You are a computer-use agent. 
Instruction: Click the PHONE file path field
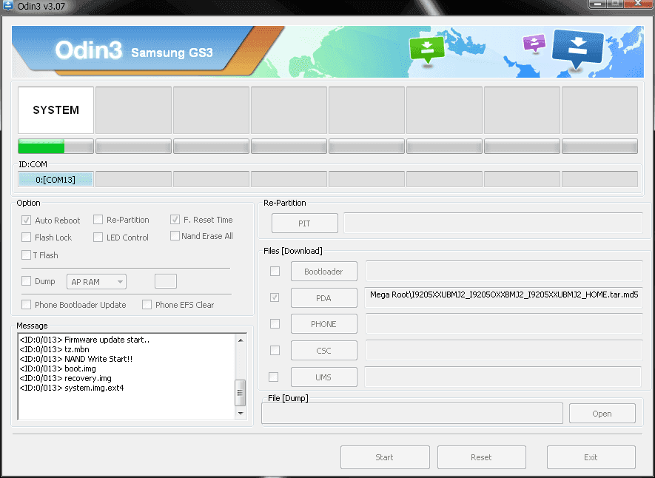tap(504, 323)
